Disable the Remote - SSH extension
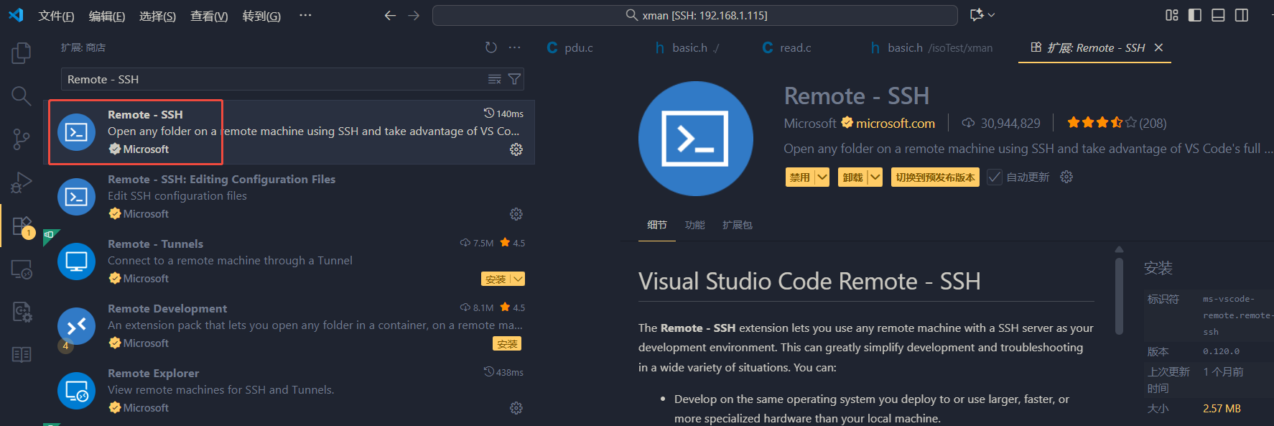 tap(800, 177)
